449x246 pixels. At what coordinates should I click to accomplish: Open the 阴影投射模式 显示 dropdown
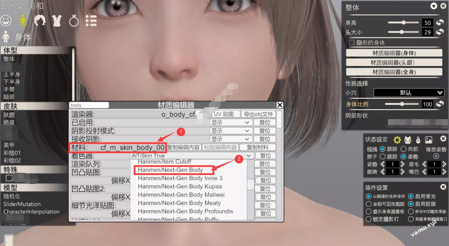(230, 131)
